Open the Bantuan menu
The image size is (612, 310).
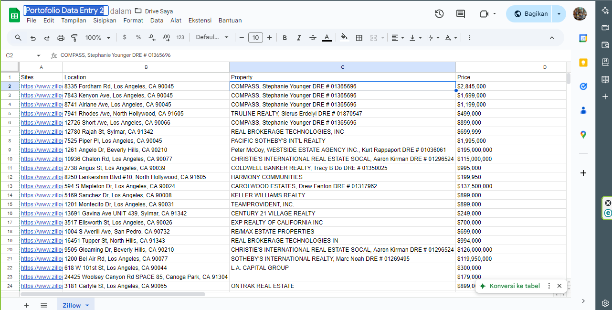pos(230,21)
